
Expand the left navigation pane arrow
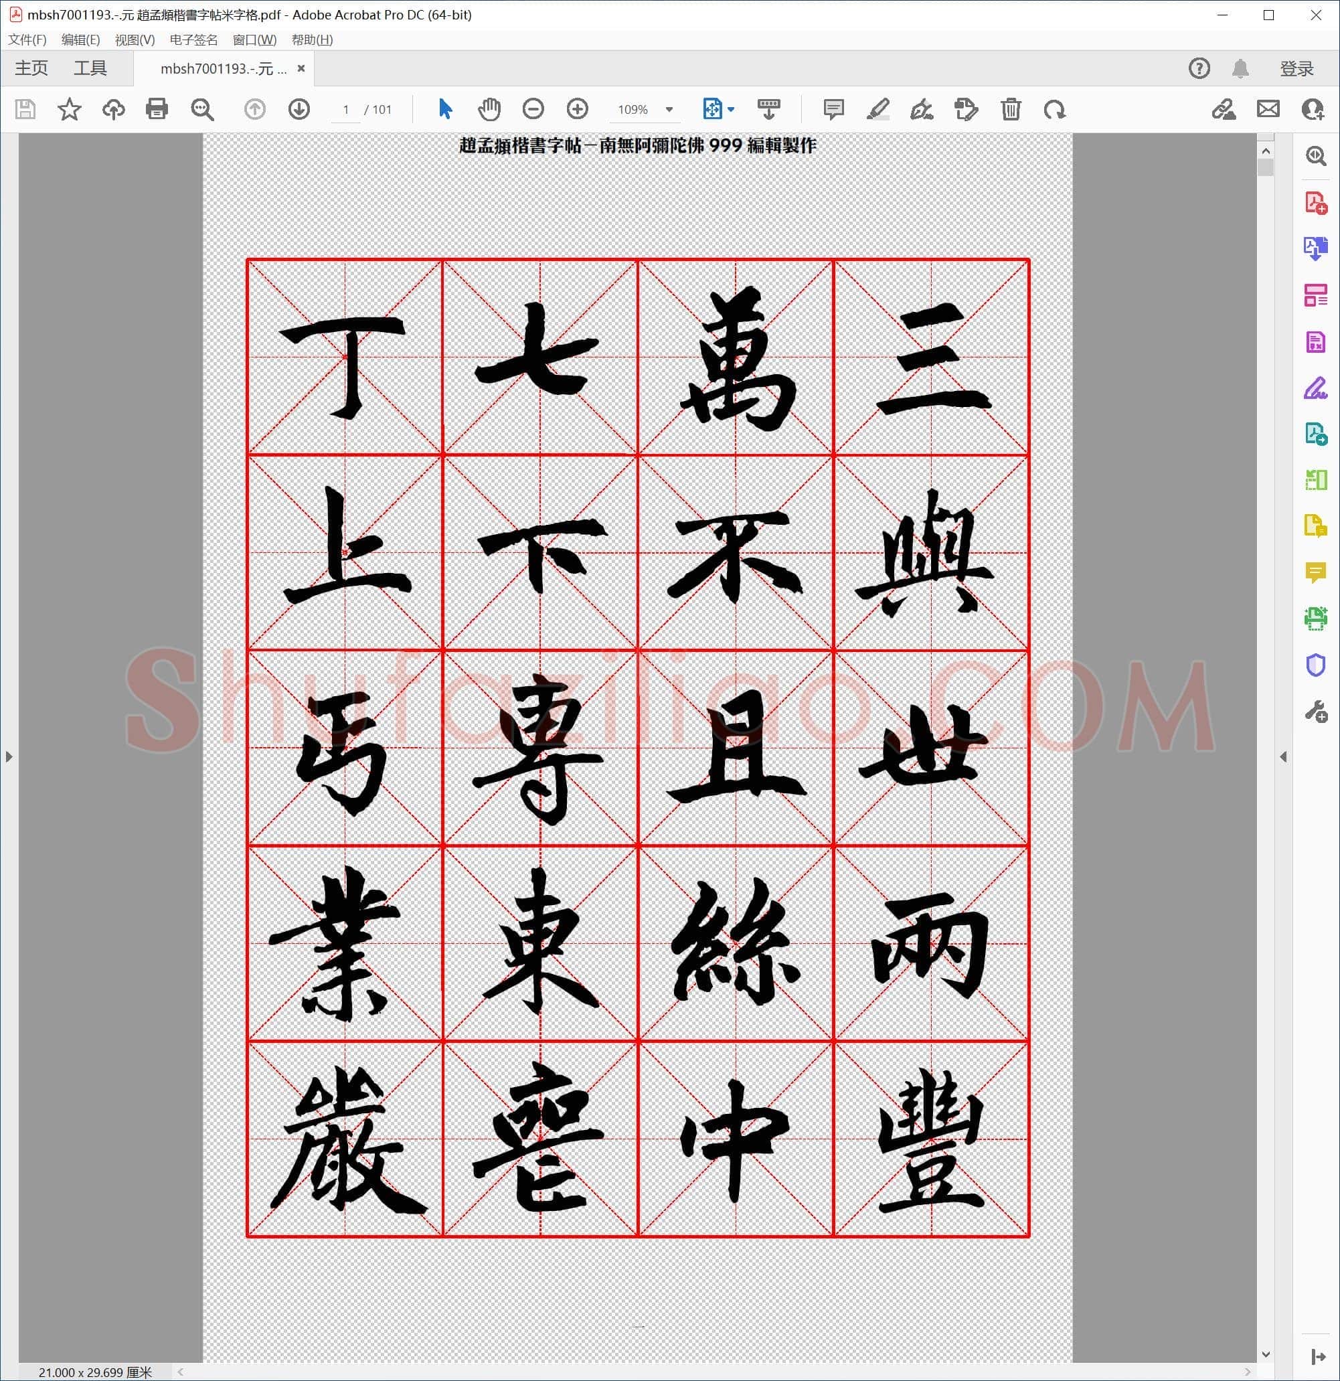click(9, 756)
